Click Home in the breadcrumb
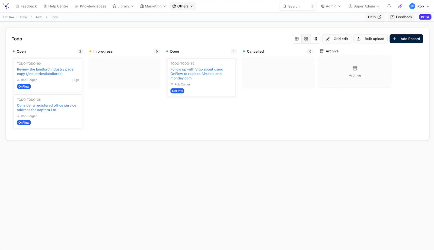 point(23,17)
